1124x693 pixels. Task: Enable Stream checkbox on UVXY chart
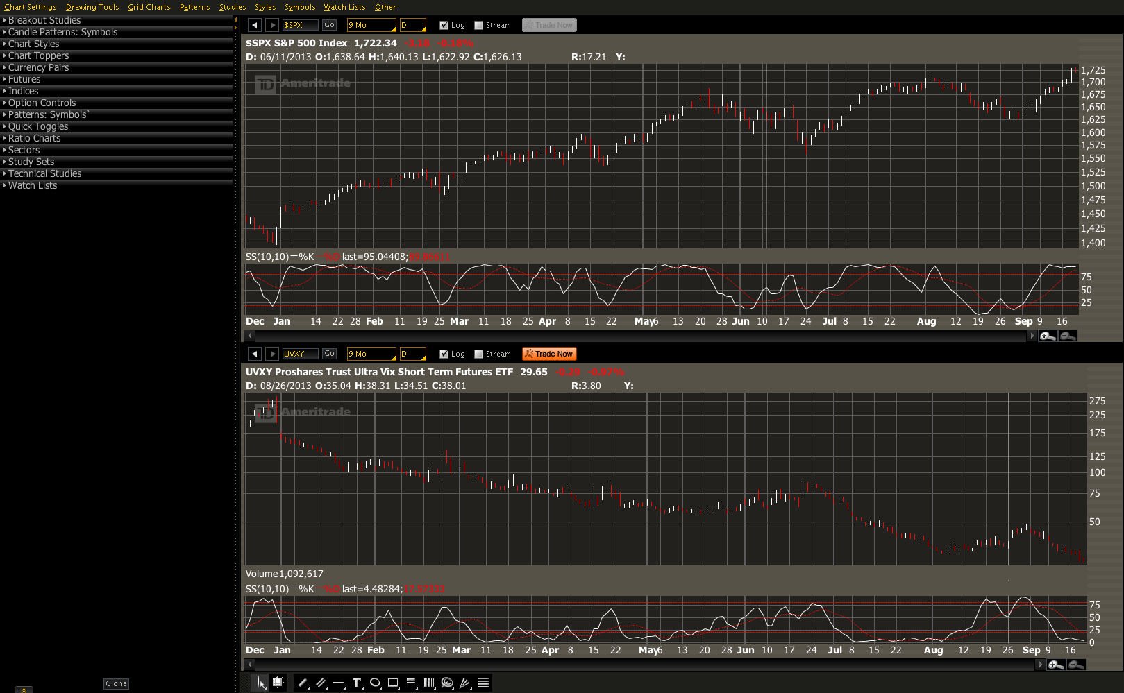[x=479, y=354]
